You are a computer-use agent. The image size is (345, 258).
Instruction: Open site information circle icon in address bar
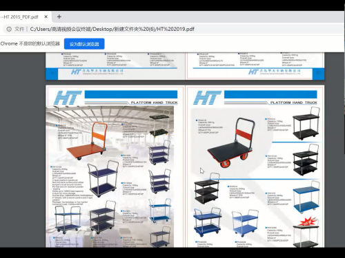tap(9, 29)
